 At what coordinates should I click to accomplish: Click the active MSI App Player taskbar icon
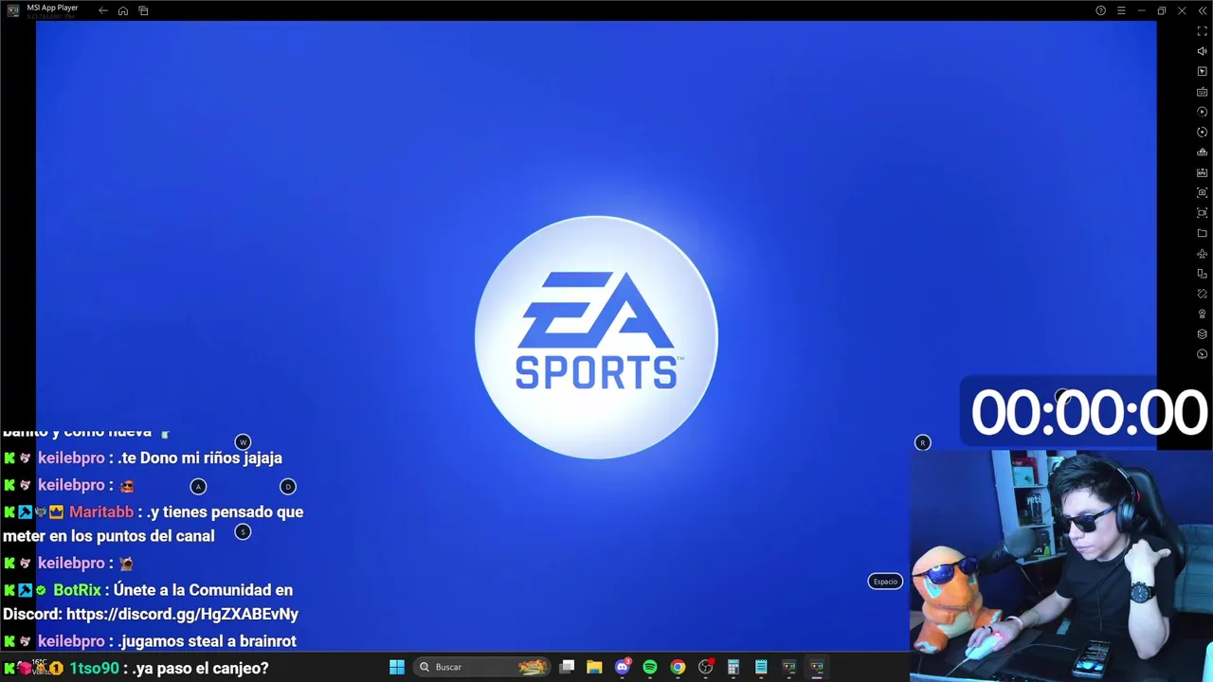817,667
